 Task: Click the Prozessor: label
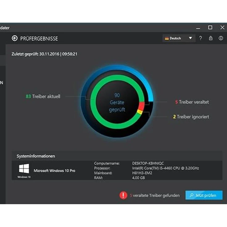click(x=102, y=168)
